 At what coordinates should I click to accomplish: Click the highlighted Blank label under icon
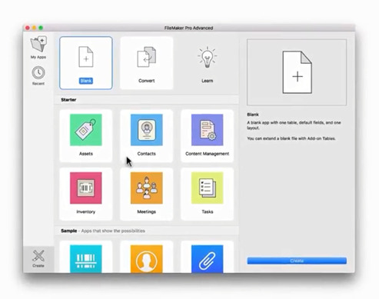(x=86, y=81)
